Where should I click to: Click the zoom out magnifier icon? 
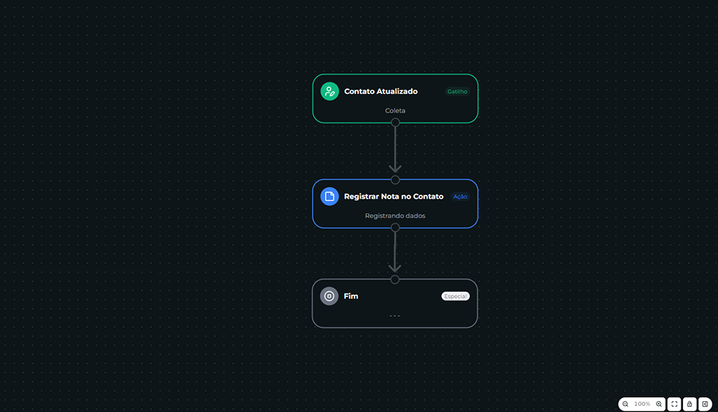point(625,403)
